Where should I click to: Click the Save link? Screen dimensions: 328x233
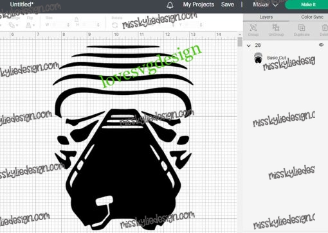pos(228,4)
